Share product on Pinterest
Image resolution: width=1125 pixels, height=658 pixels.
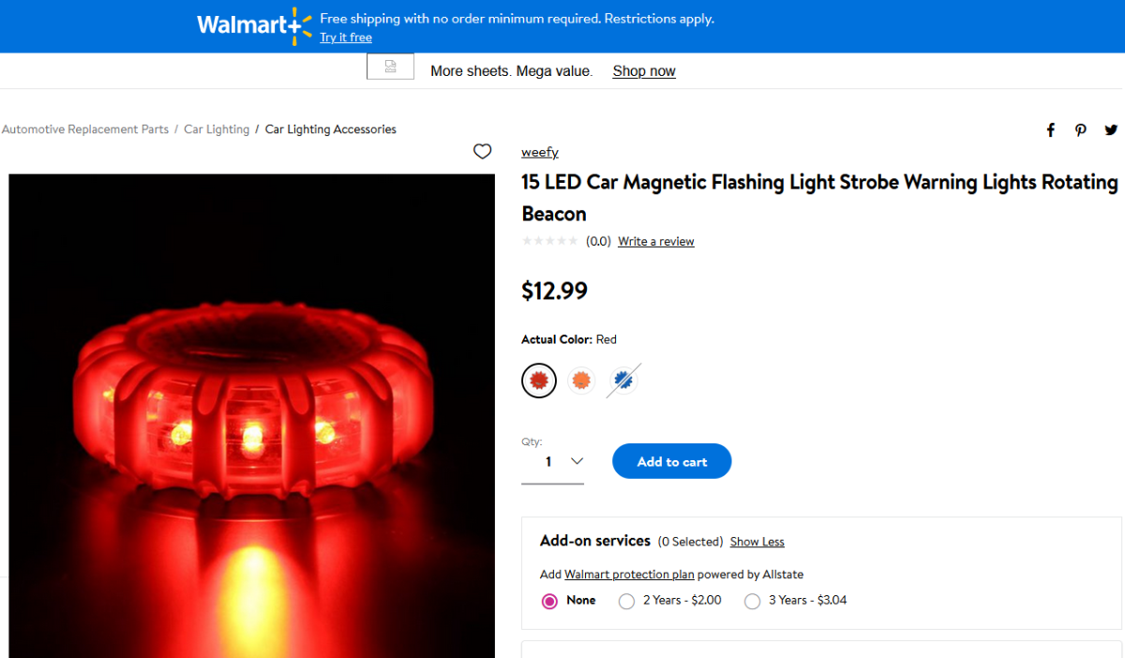click(1081, 130)
